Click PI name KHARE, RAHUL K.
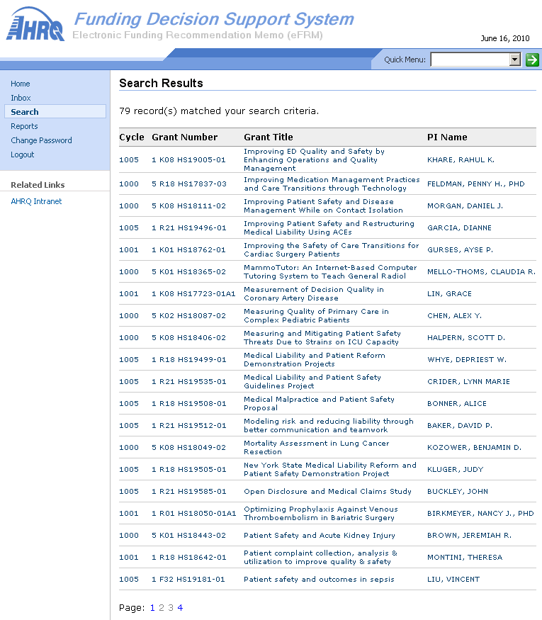 click(461, 160)
